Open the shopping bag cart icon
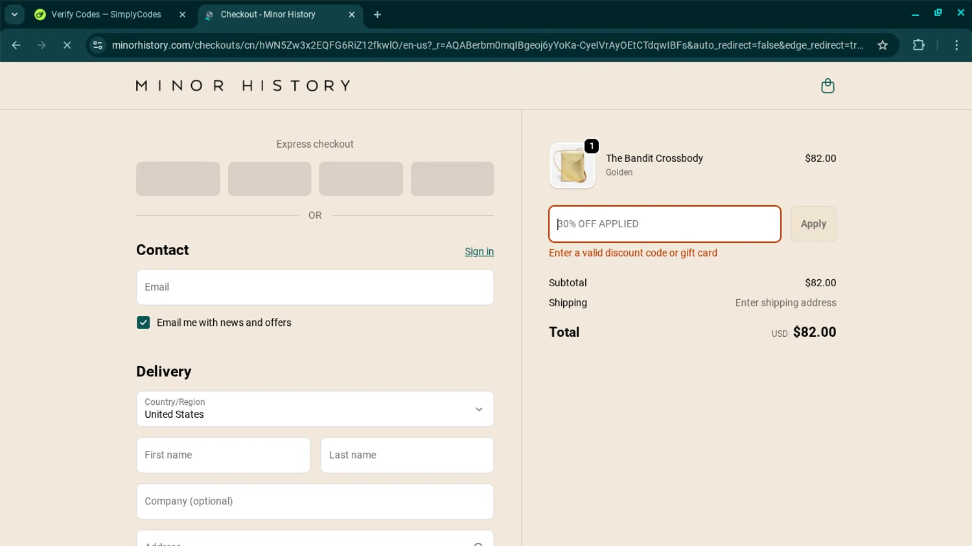972x546 pixels. coord(827,85)
